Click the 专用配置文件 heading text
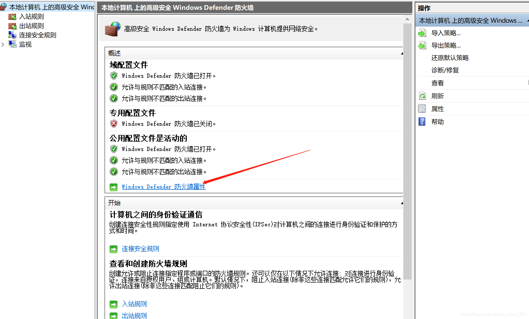 [132, 113]
